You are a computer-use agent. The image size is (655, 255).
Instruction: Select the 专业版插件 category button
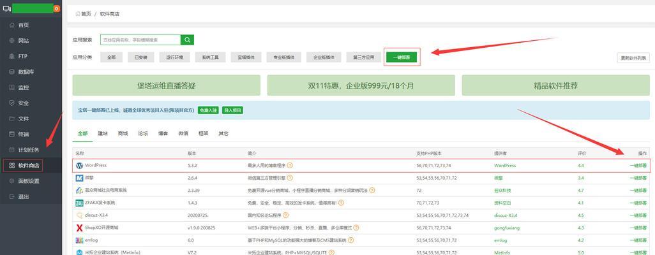(x=284, y=57)
